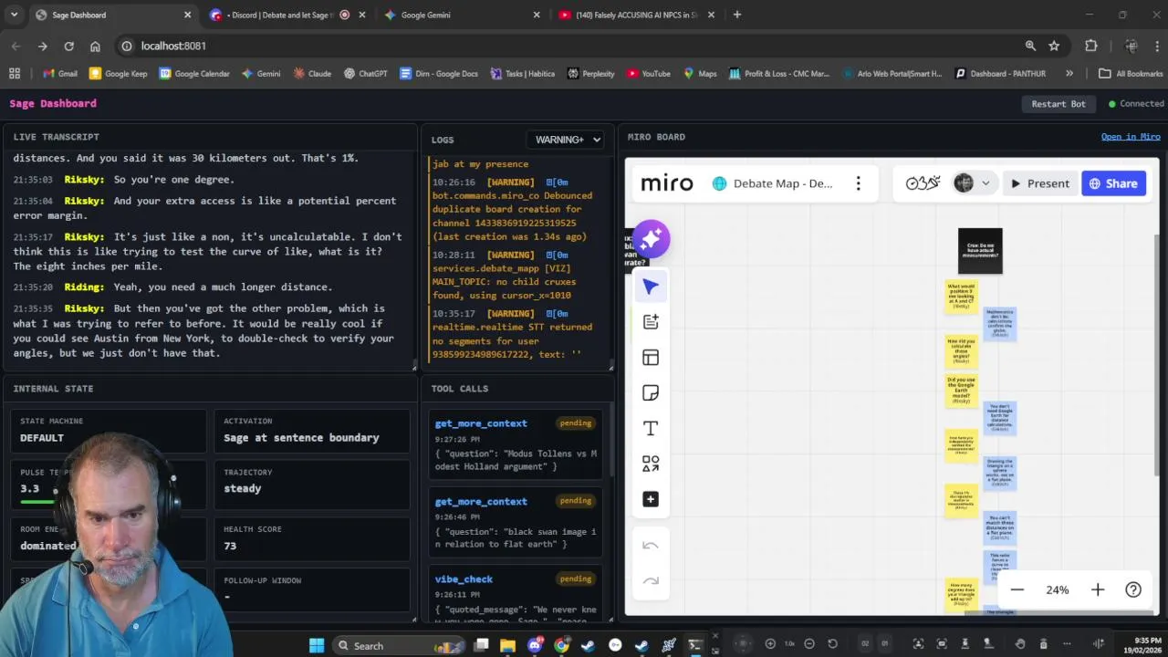Reload the browser page

click(68, 46)
